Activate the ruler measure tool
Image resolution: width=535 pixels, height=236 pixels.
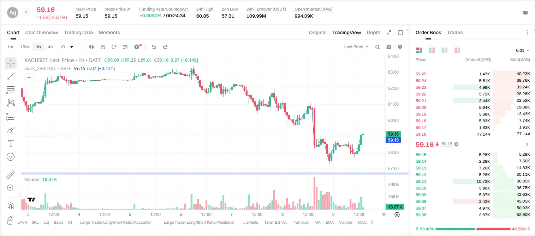[x=11, y=175]
